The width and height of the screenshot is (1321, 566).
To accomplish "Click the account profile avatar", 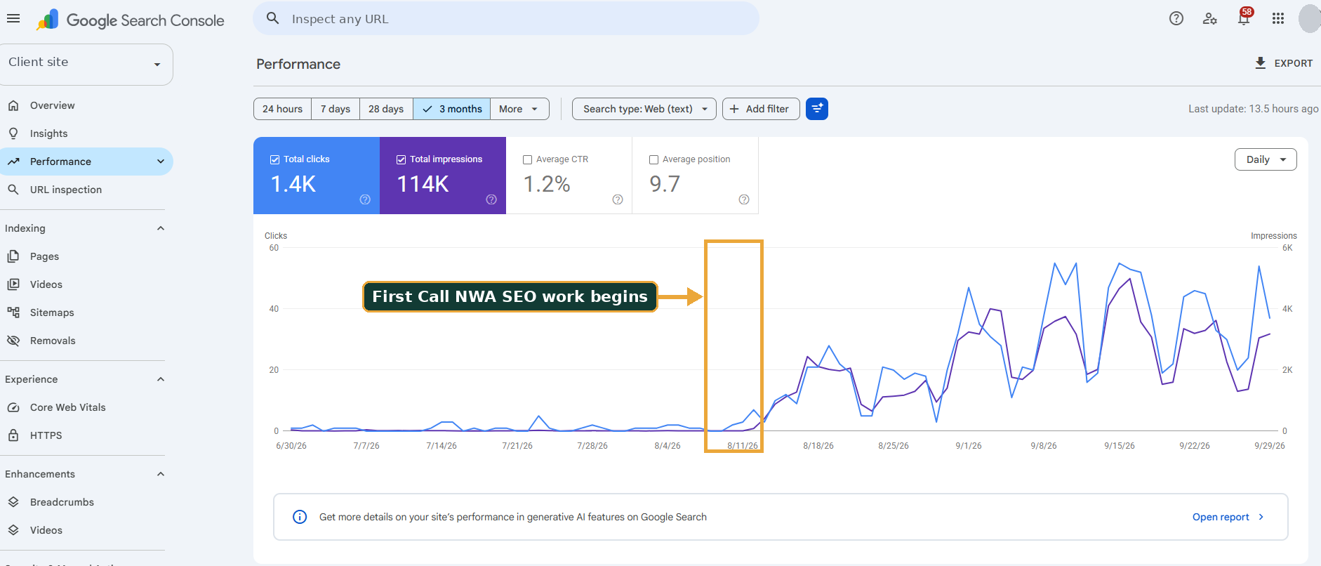I will tap(1310, 19).
